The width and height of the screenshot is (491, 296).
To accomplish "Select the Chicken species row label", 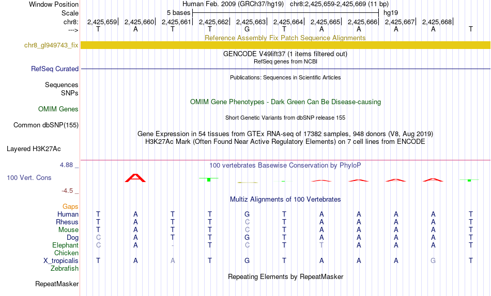I will (x=66, y=253).
